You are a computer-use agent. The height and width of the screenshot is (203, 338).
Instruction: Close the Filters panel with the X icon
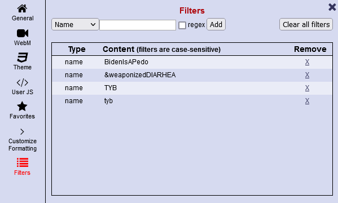tap(332, 7)
